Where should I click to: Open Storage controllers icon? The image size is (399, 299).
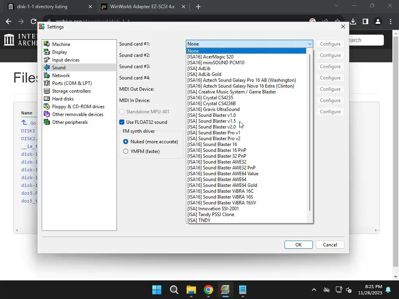(x=47, y=91)
